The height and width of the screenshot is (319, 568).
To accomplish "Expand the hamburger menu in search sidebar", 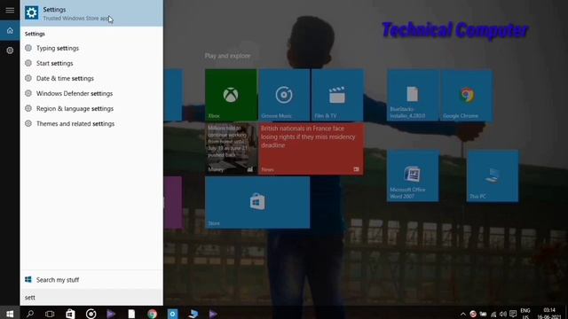I will coord(10,10).
